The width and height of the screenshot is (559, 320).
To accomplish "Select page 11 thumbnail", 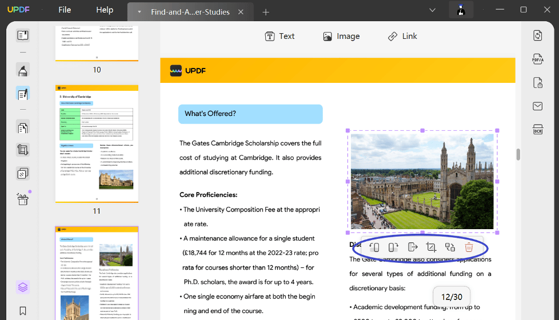I will [x=97, y=143].
